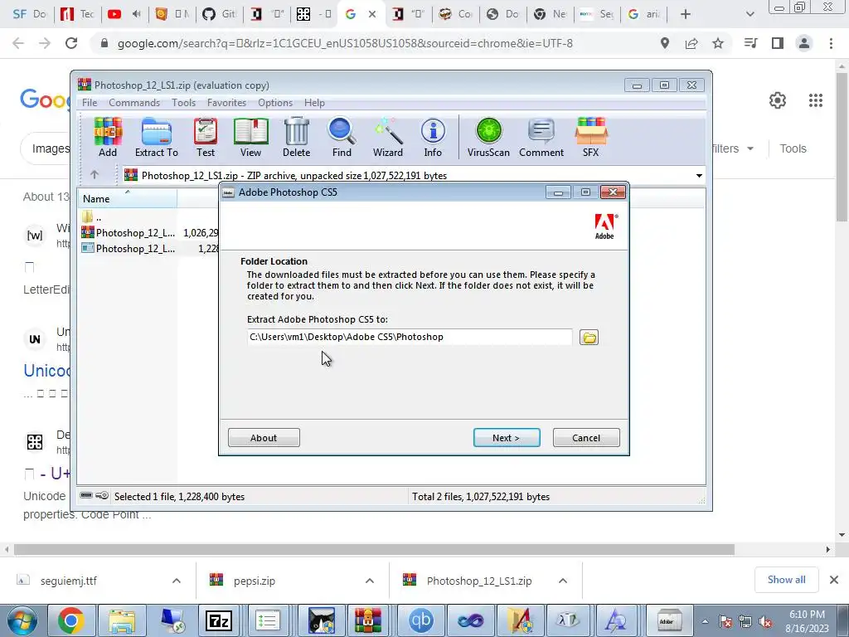Open Chrome taskbar icon
Viewport: 849px width, 637px height.
(x=71, y=620)
